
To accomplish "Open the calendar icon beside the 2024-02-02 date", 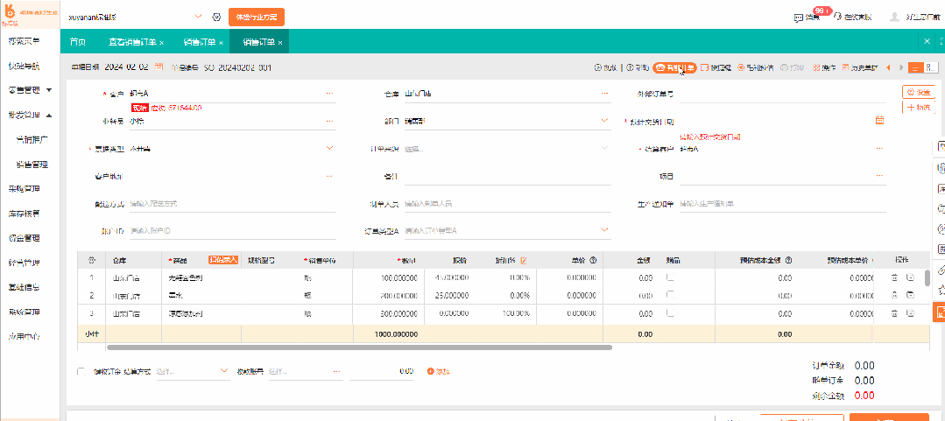I will tap(159, 67).
